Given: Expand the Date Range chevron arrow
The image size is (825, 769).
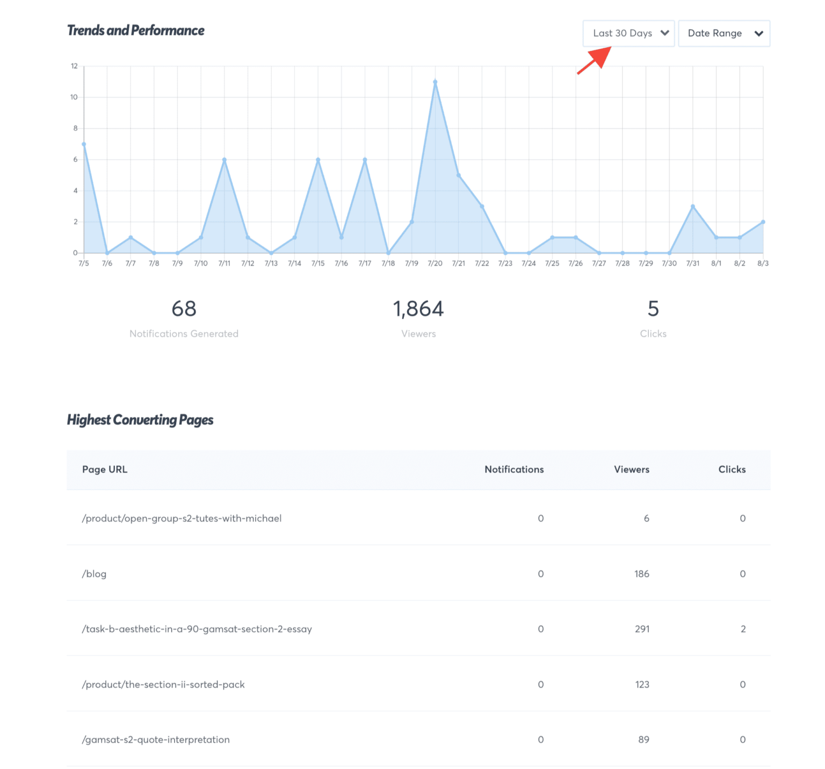Looking at the screenshot, I should 759,33.
